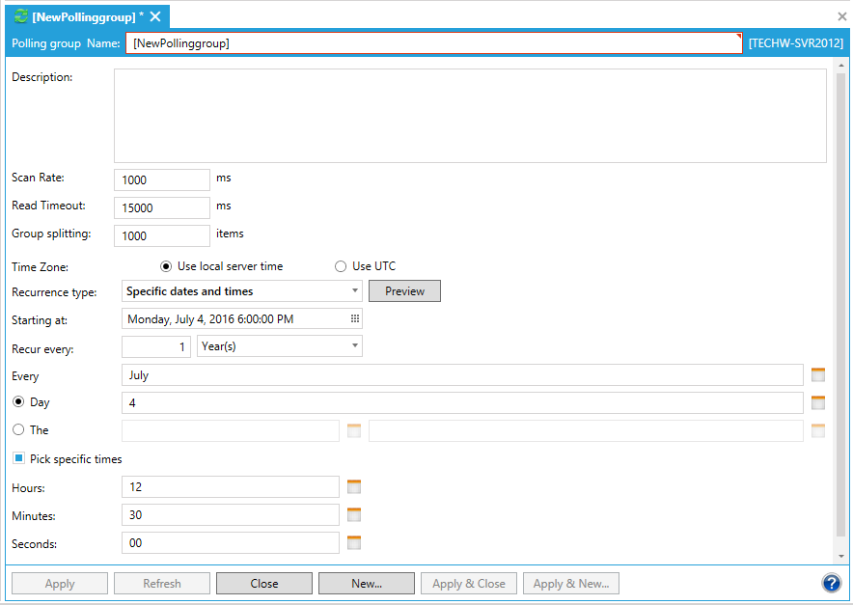Click the New... button
Viewport: 853px width, 605px height.
(x=367, y=584)
